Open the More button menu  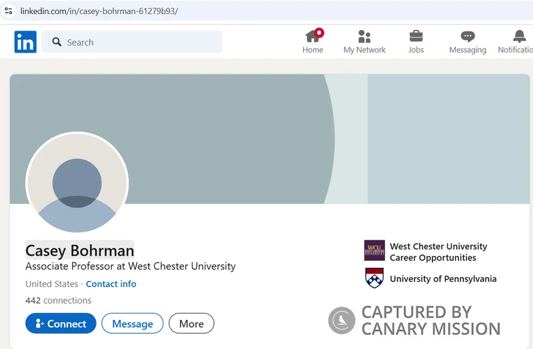tap(191, 324)
